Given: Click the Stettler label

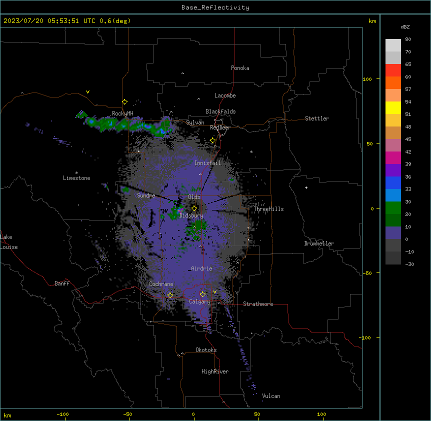Looking at the screenshot, I should pos(317,118).
